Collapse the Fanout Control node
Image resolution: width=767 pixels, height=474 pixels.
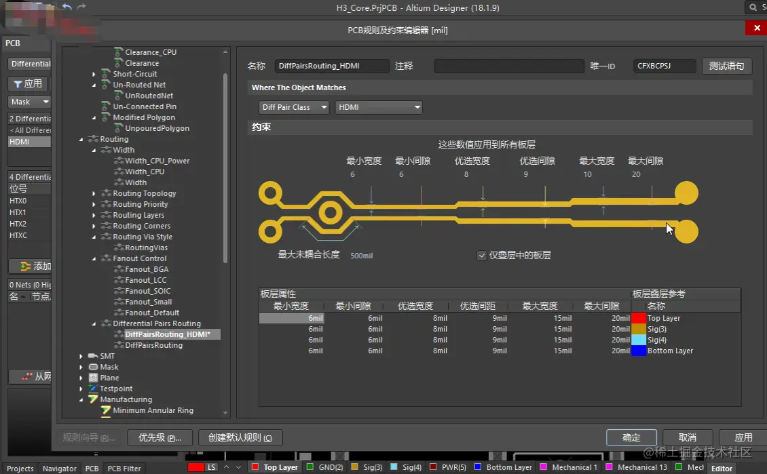point(94,258)
